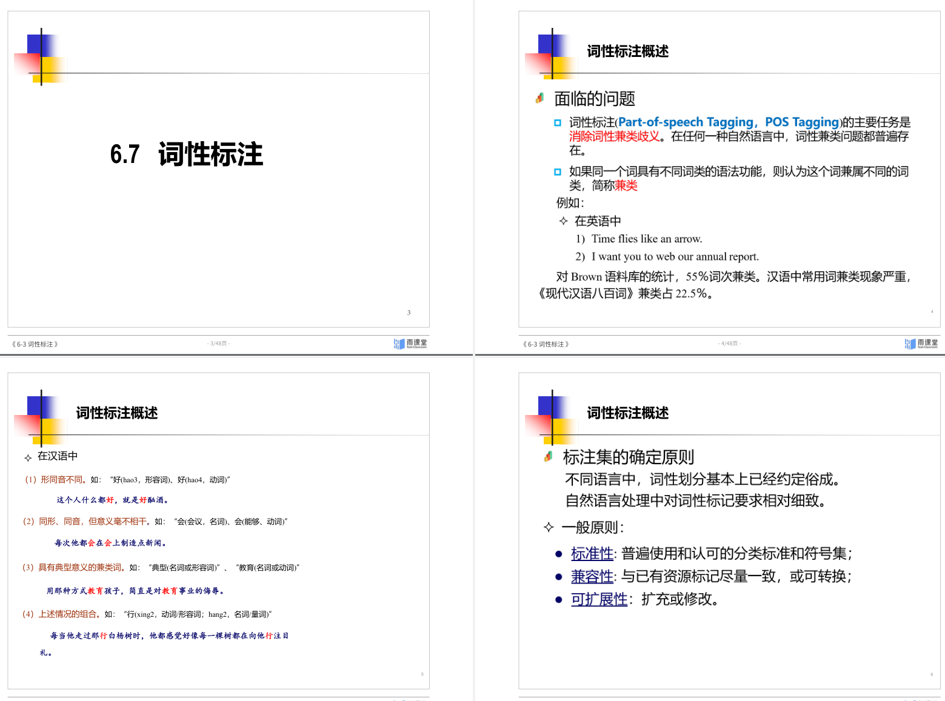Click the diamond bullet before 在英语中
945x701 pixels.
pos(563,221)
